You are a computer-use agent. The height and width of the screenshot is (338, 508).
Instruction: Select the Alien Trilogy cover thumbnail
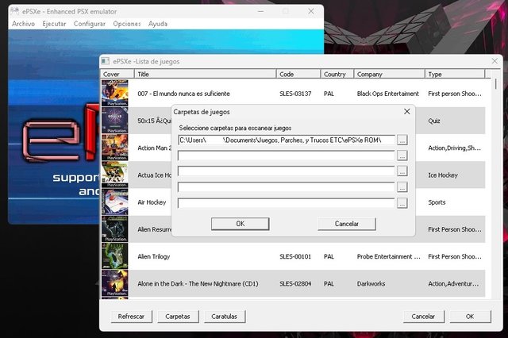point(114,256)
